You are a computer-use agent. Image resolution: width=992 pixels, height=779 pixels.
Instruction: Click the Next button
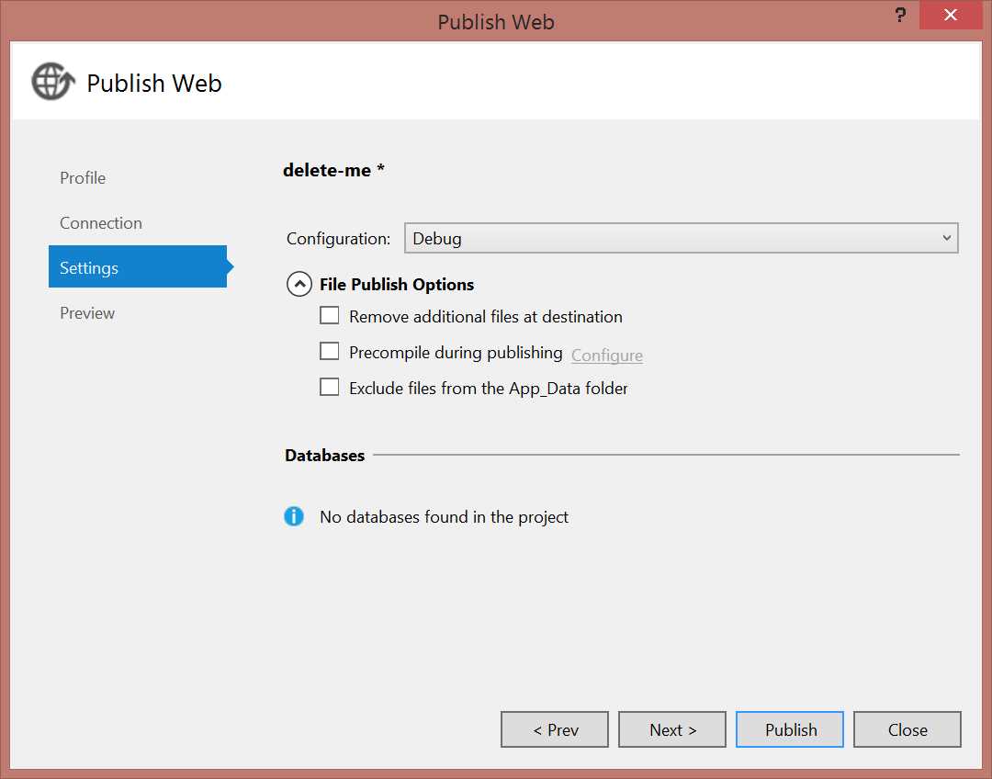[x=672, y=729]
